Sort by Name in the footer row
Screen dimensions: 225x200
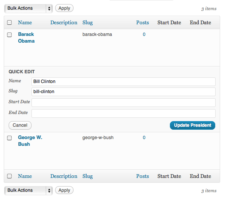(x=25, y=176)
